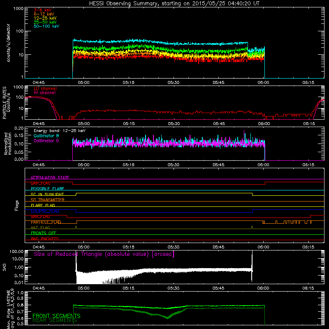Click the ATTENUATOR_STATE flag label
Image resolution: width=329 pixels, height=329 pixels.
pyautogui.click(x=50, y=178)
